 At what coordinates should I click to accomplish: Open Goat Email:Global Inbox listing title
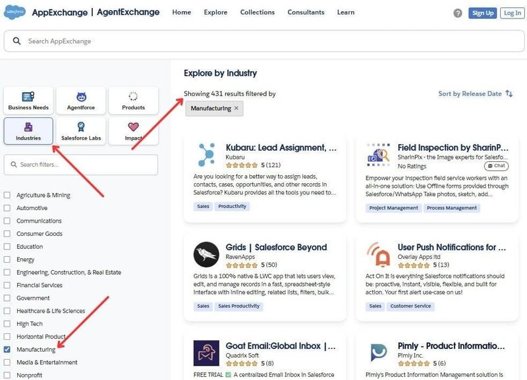click(281, 346)
